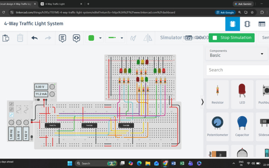Select the green wire color swatch
The height and width of the screenshot is (168, 269).
tap(91, 38)
